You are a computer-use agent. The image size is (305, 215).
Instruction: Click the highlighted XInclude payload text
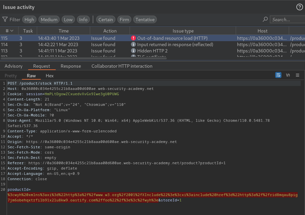(x=152, y=197)
